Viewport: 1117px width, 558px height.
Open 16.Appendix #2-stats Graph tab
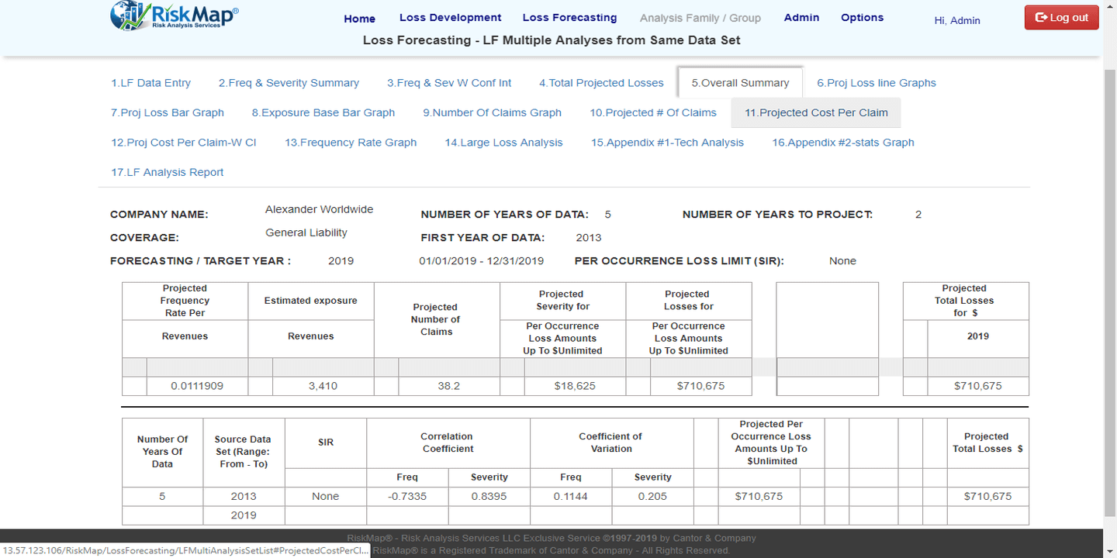[843, 143]
